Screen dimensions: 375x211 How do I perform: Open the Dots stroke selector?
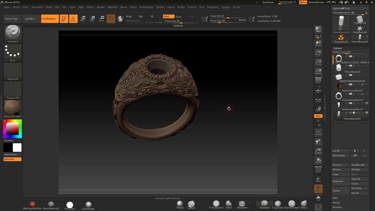pos(13,53)
